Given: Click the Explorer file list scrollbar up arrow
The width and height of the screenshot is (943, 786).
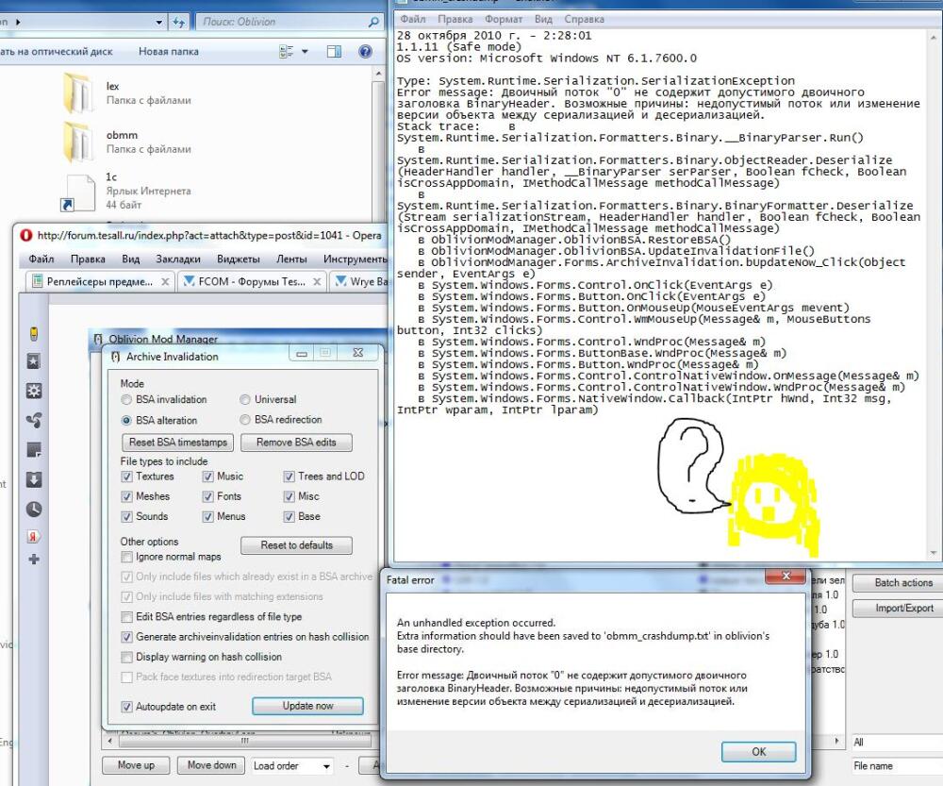Looking at the screenshot, I should [378, 74].
